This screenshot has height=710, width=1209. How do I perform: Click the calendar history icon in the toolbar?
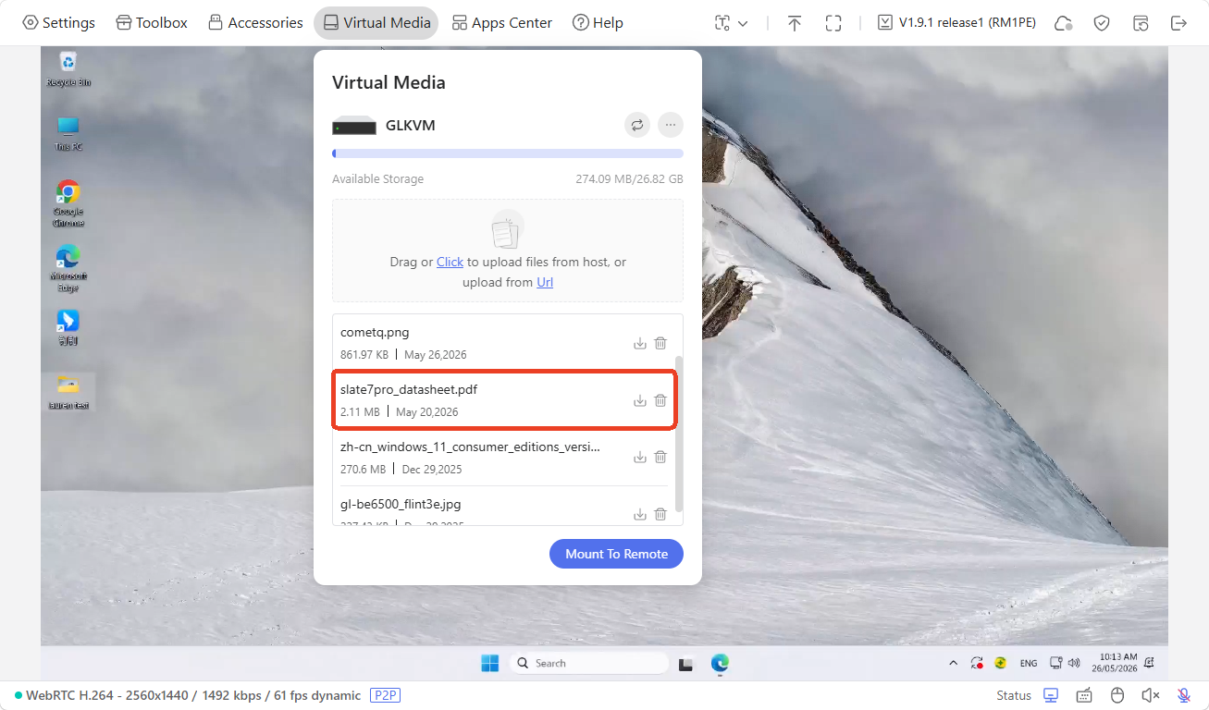1141,23
